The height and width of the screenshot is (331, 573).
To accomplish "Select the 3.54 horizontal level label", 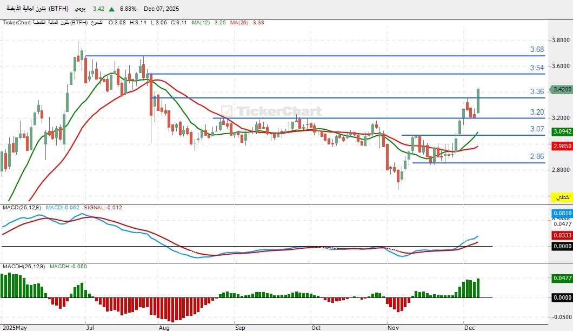I will pyautogui.click(x=537, y=68).
